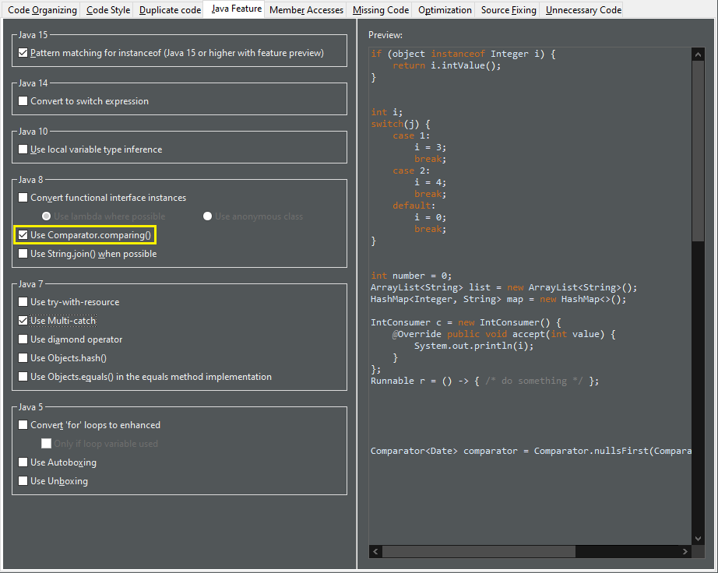Click the 'int number = 0;' preview line
Viewport: 718px width, 573px height.
point(411,276)
